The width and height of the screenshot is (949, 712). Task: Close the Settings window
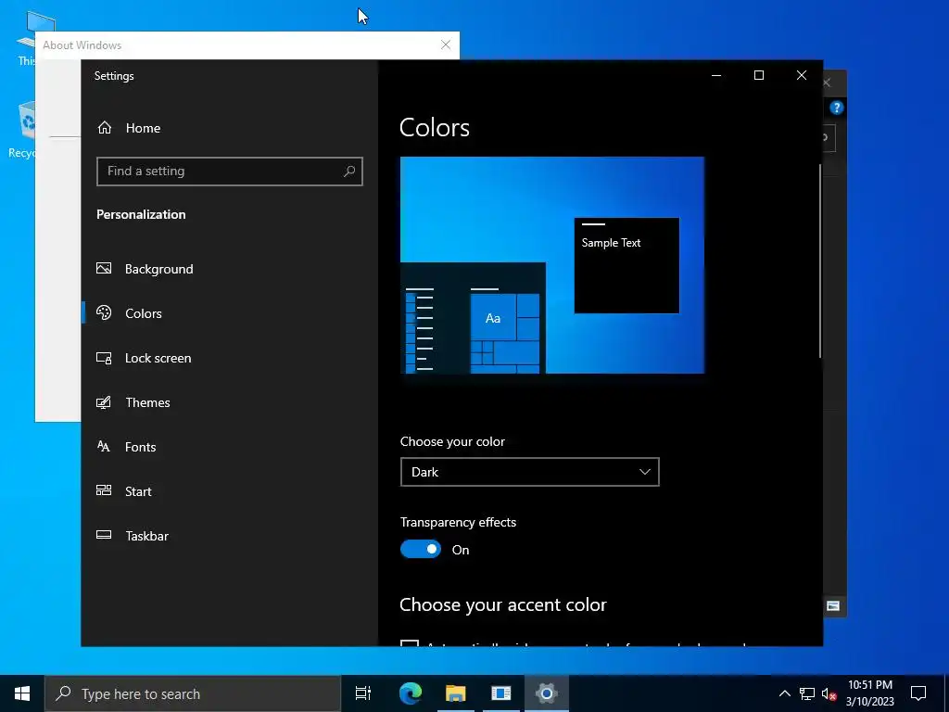[x=802, y=75]
